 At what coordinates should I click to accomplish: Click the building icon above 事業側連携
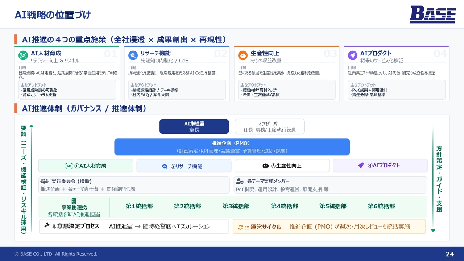(x=74, y=201)
